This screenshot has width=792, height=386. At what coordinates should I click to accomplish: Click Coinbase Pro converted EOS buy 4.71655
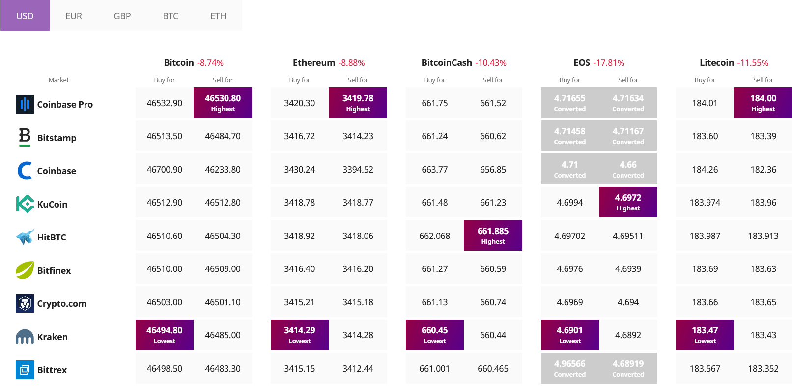pyautogui.click(x=570, y=103)
